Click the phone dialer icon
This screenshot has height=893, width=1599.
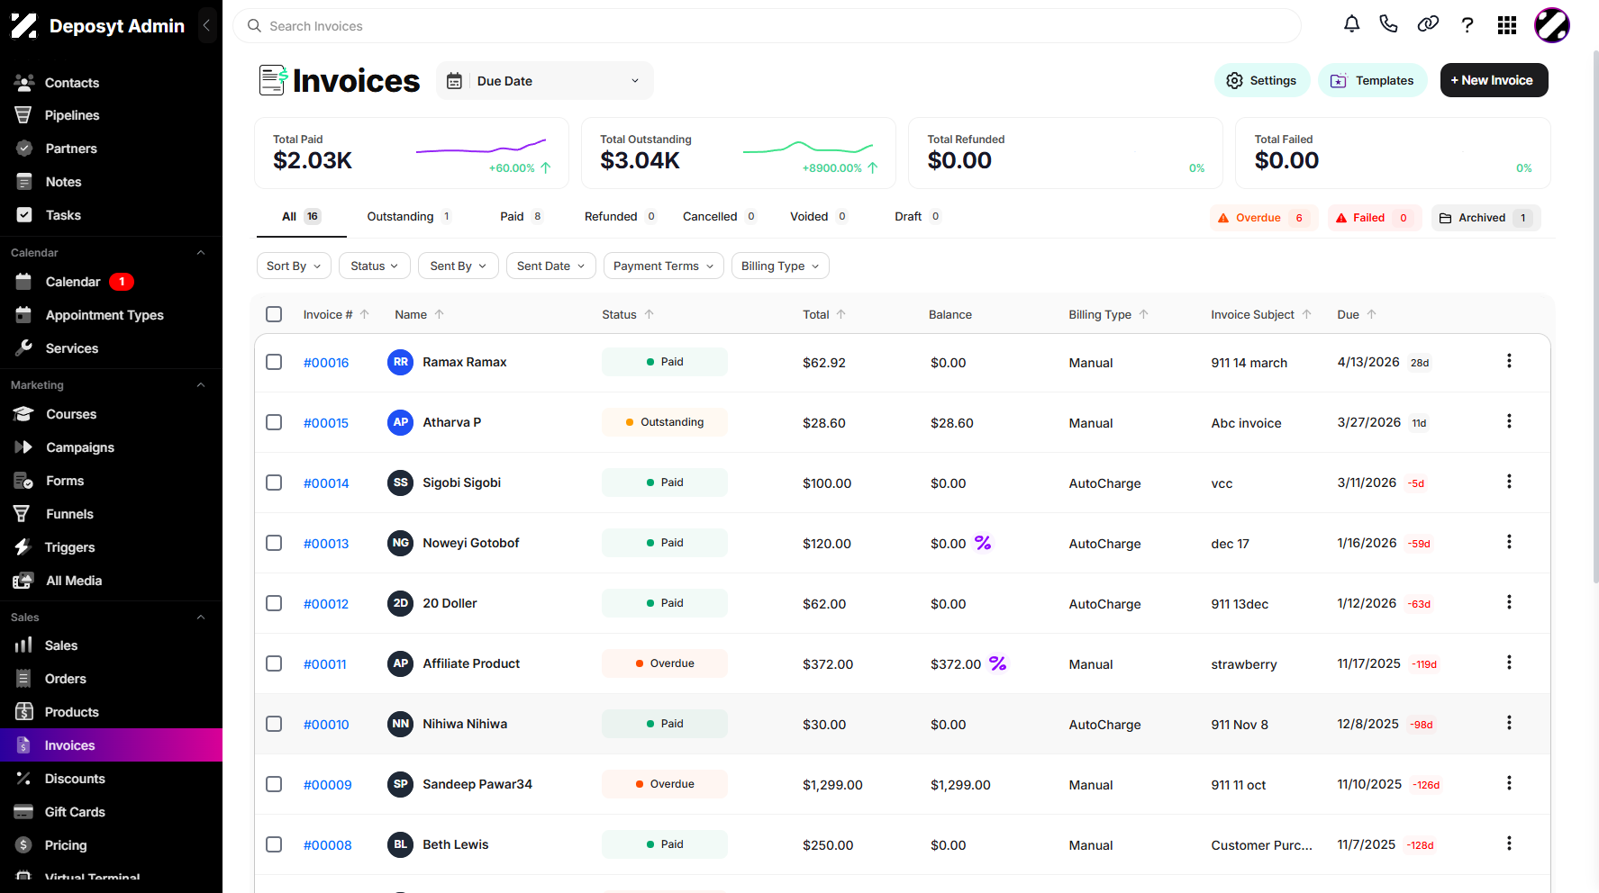click(x=1388, y=24)
